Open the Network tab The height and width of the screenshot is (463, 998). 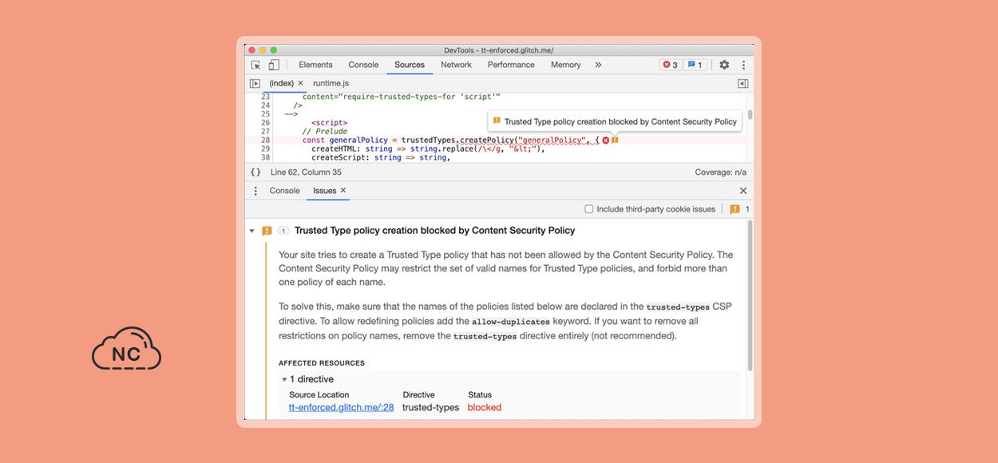tap(456, 65)
